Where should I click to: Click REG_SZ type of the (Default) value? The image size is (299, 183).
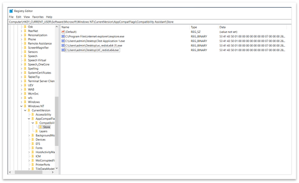(195, 32)
